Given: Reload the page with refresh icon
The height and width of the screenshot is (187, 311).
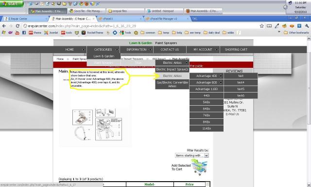Looking at the screenshot, I should [17, 26].
